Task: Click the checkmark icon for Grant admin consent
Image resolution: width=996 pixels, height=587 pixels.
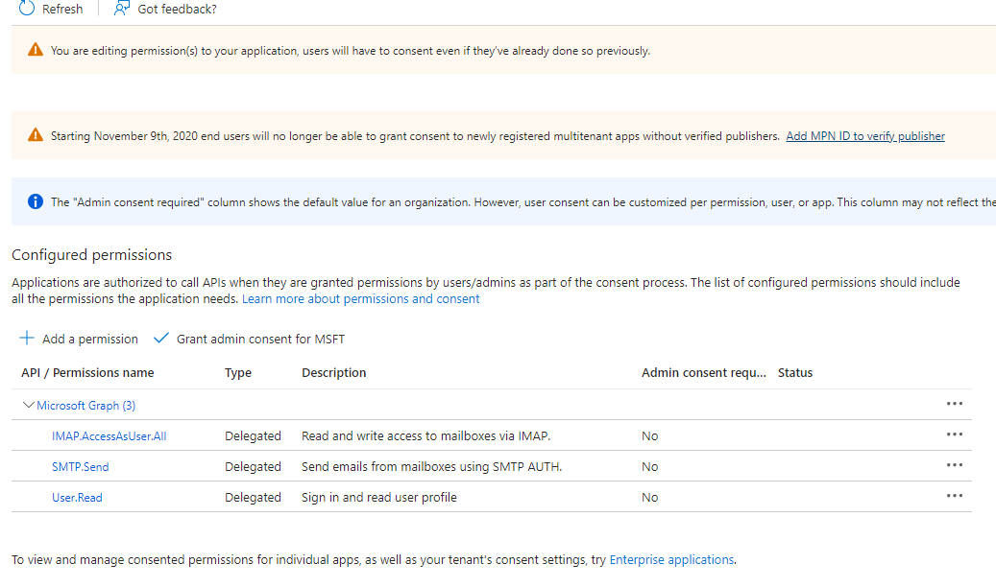Action: [x=161, y=338]
